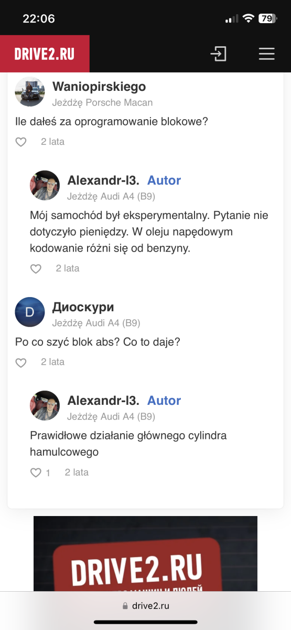Open the Диоскури username link
This screenshot has width=291, height=630.
pos(83,307)
